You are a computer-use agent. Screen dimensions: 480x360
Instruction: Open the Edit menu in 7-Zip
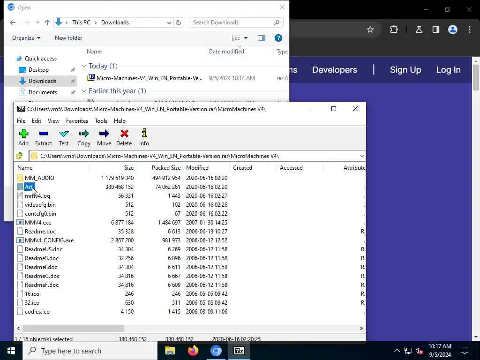coord(37,121)
